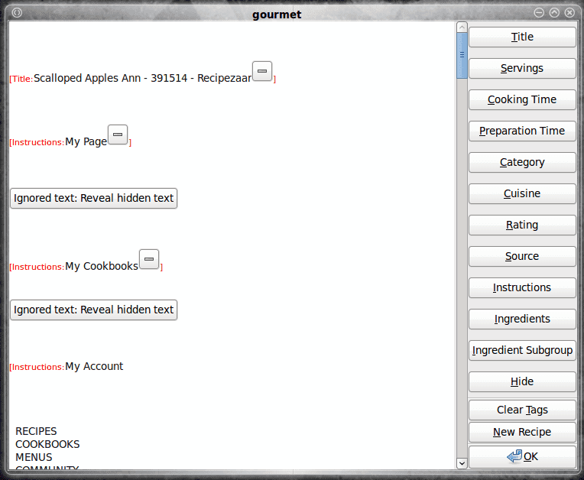The width and height of the screenshot is (584, 480).
Task: Remove the My Page tag with its minus icon
Action: point(118,135)
